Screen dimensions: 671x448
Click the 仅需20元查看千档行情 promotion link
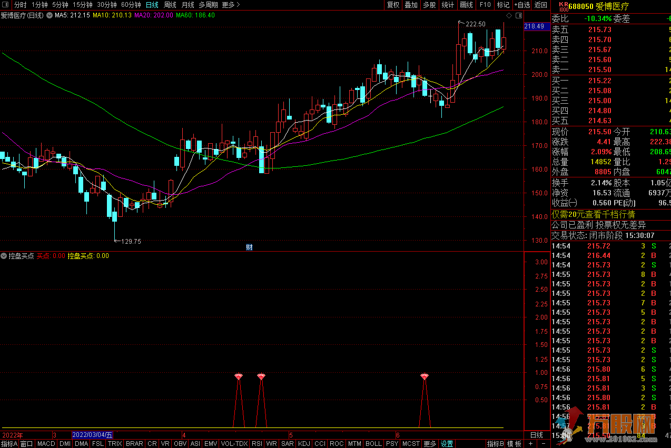point(593,214)
